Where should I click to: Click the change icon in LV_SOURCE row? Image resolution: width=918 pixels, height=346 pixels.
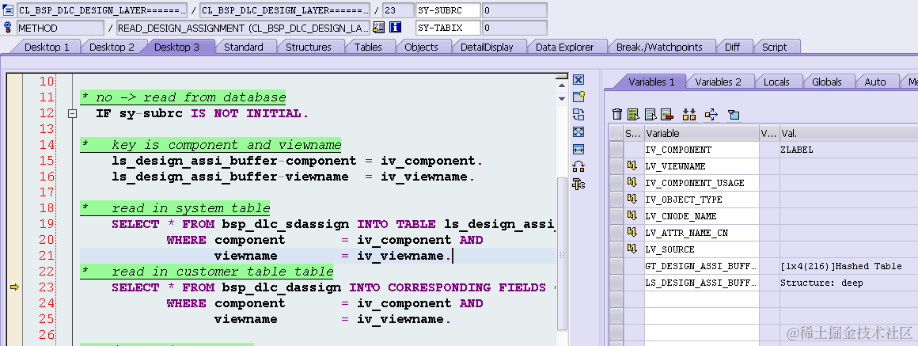(632, 249)
